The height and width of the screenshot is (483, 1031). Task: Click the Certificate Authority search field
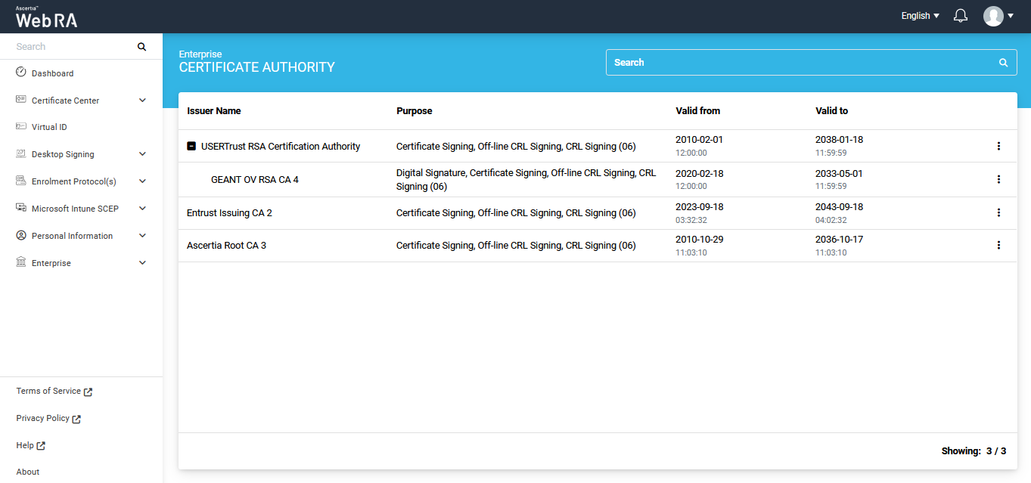click(x=802, y=63)
